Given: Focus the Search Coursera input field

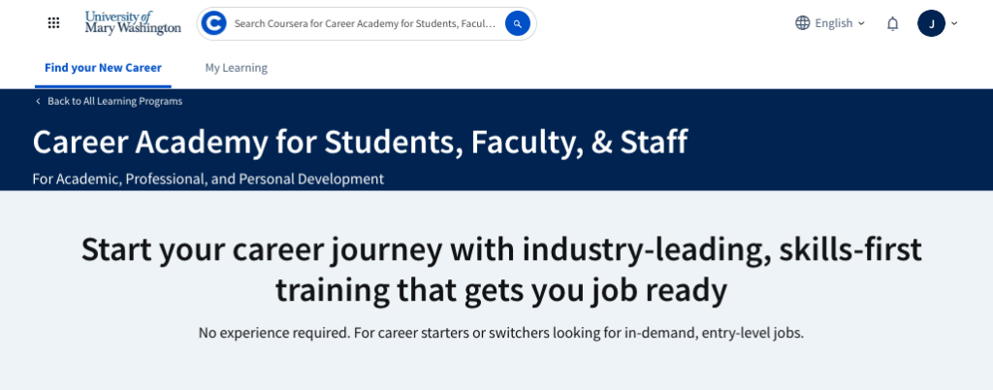Looking at the screenshot, I should pyautogui.click(x=366, y=23).
